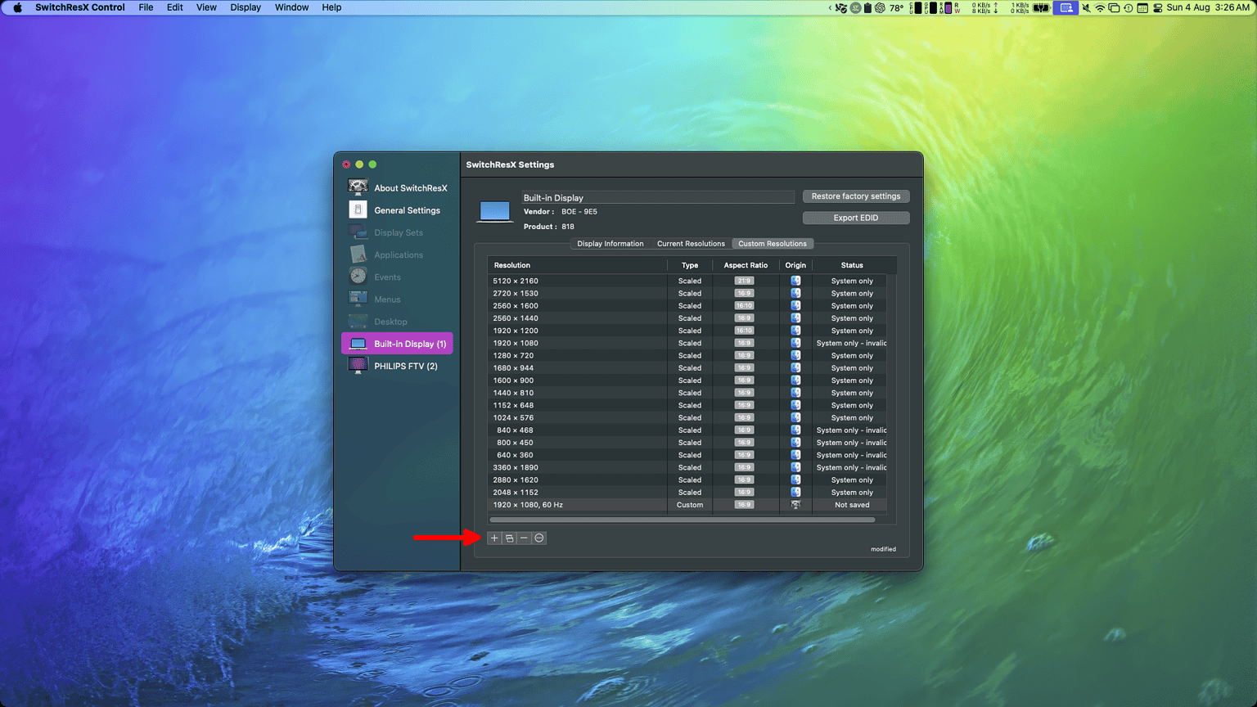The height and width of the screenshot is (707, 1257).
Task: Add a new custom resolution with the plus icon
Action: click(x=493, y=538)
